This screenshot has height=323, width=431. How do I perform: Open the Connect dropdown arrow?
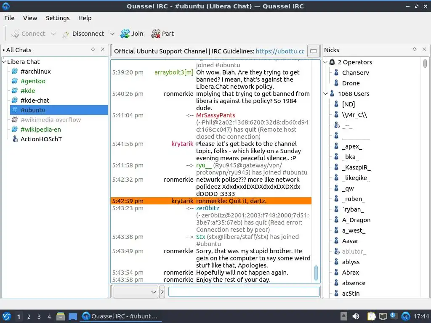53,34
